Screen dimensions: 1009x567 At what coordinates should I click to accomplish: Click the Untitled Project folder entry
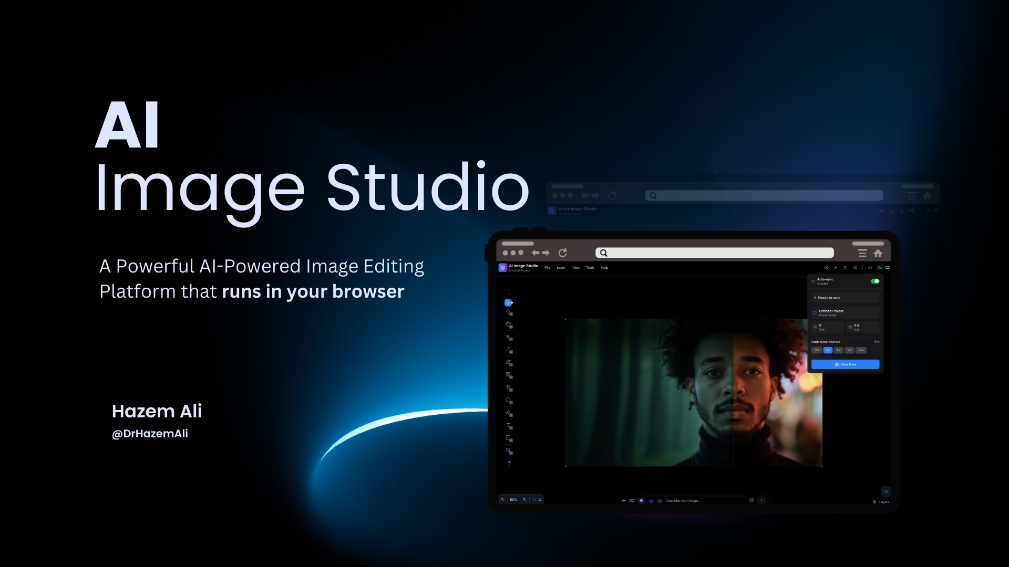pos(845,313)
